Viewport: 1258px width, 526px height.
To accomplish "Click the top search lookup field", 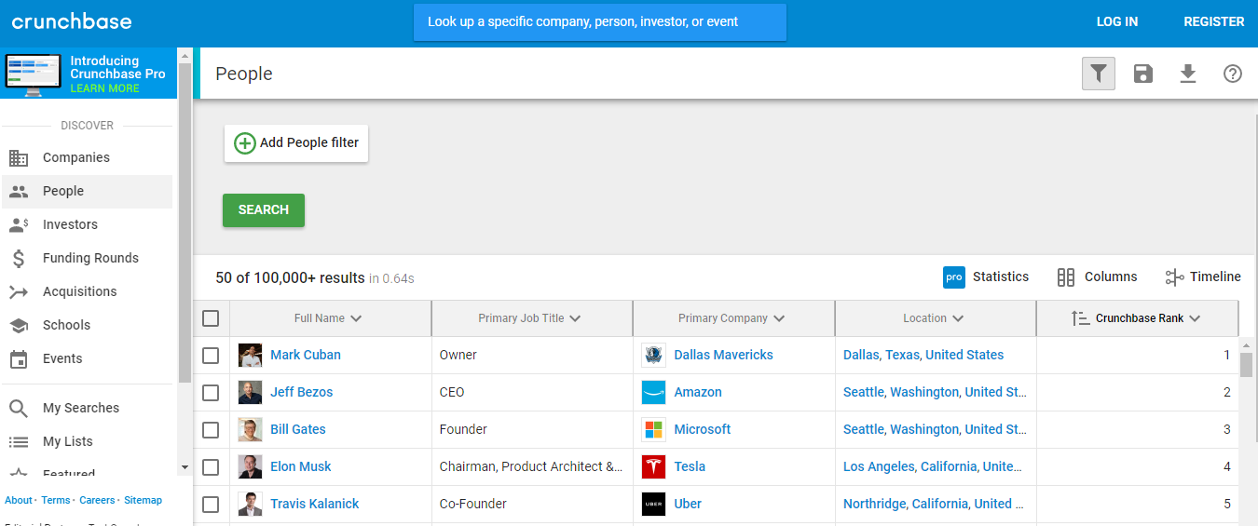I will [599, 22].
